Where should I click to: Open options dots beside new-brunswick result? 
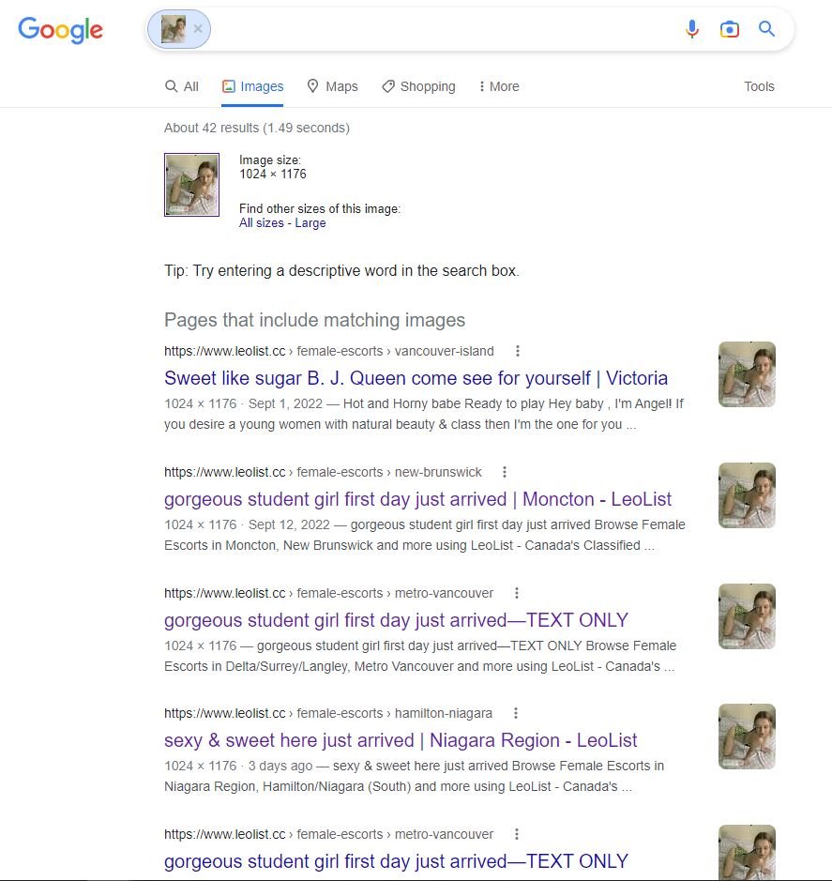(505, 472)
